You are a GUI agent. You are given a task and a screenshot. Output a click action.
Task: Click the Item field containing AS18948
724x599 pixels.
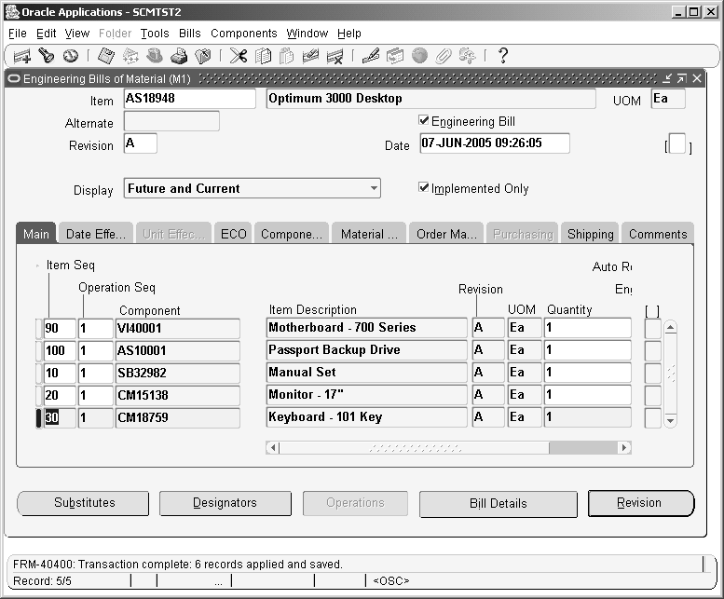point(190,99)
